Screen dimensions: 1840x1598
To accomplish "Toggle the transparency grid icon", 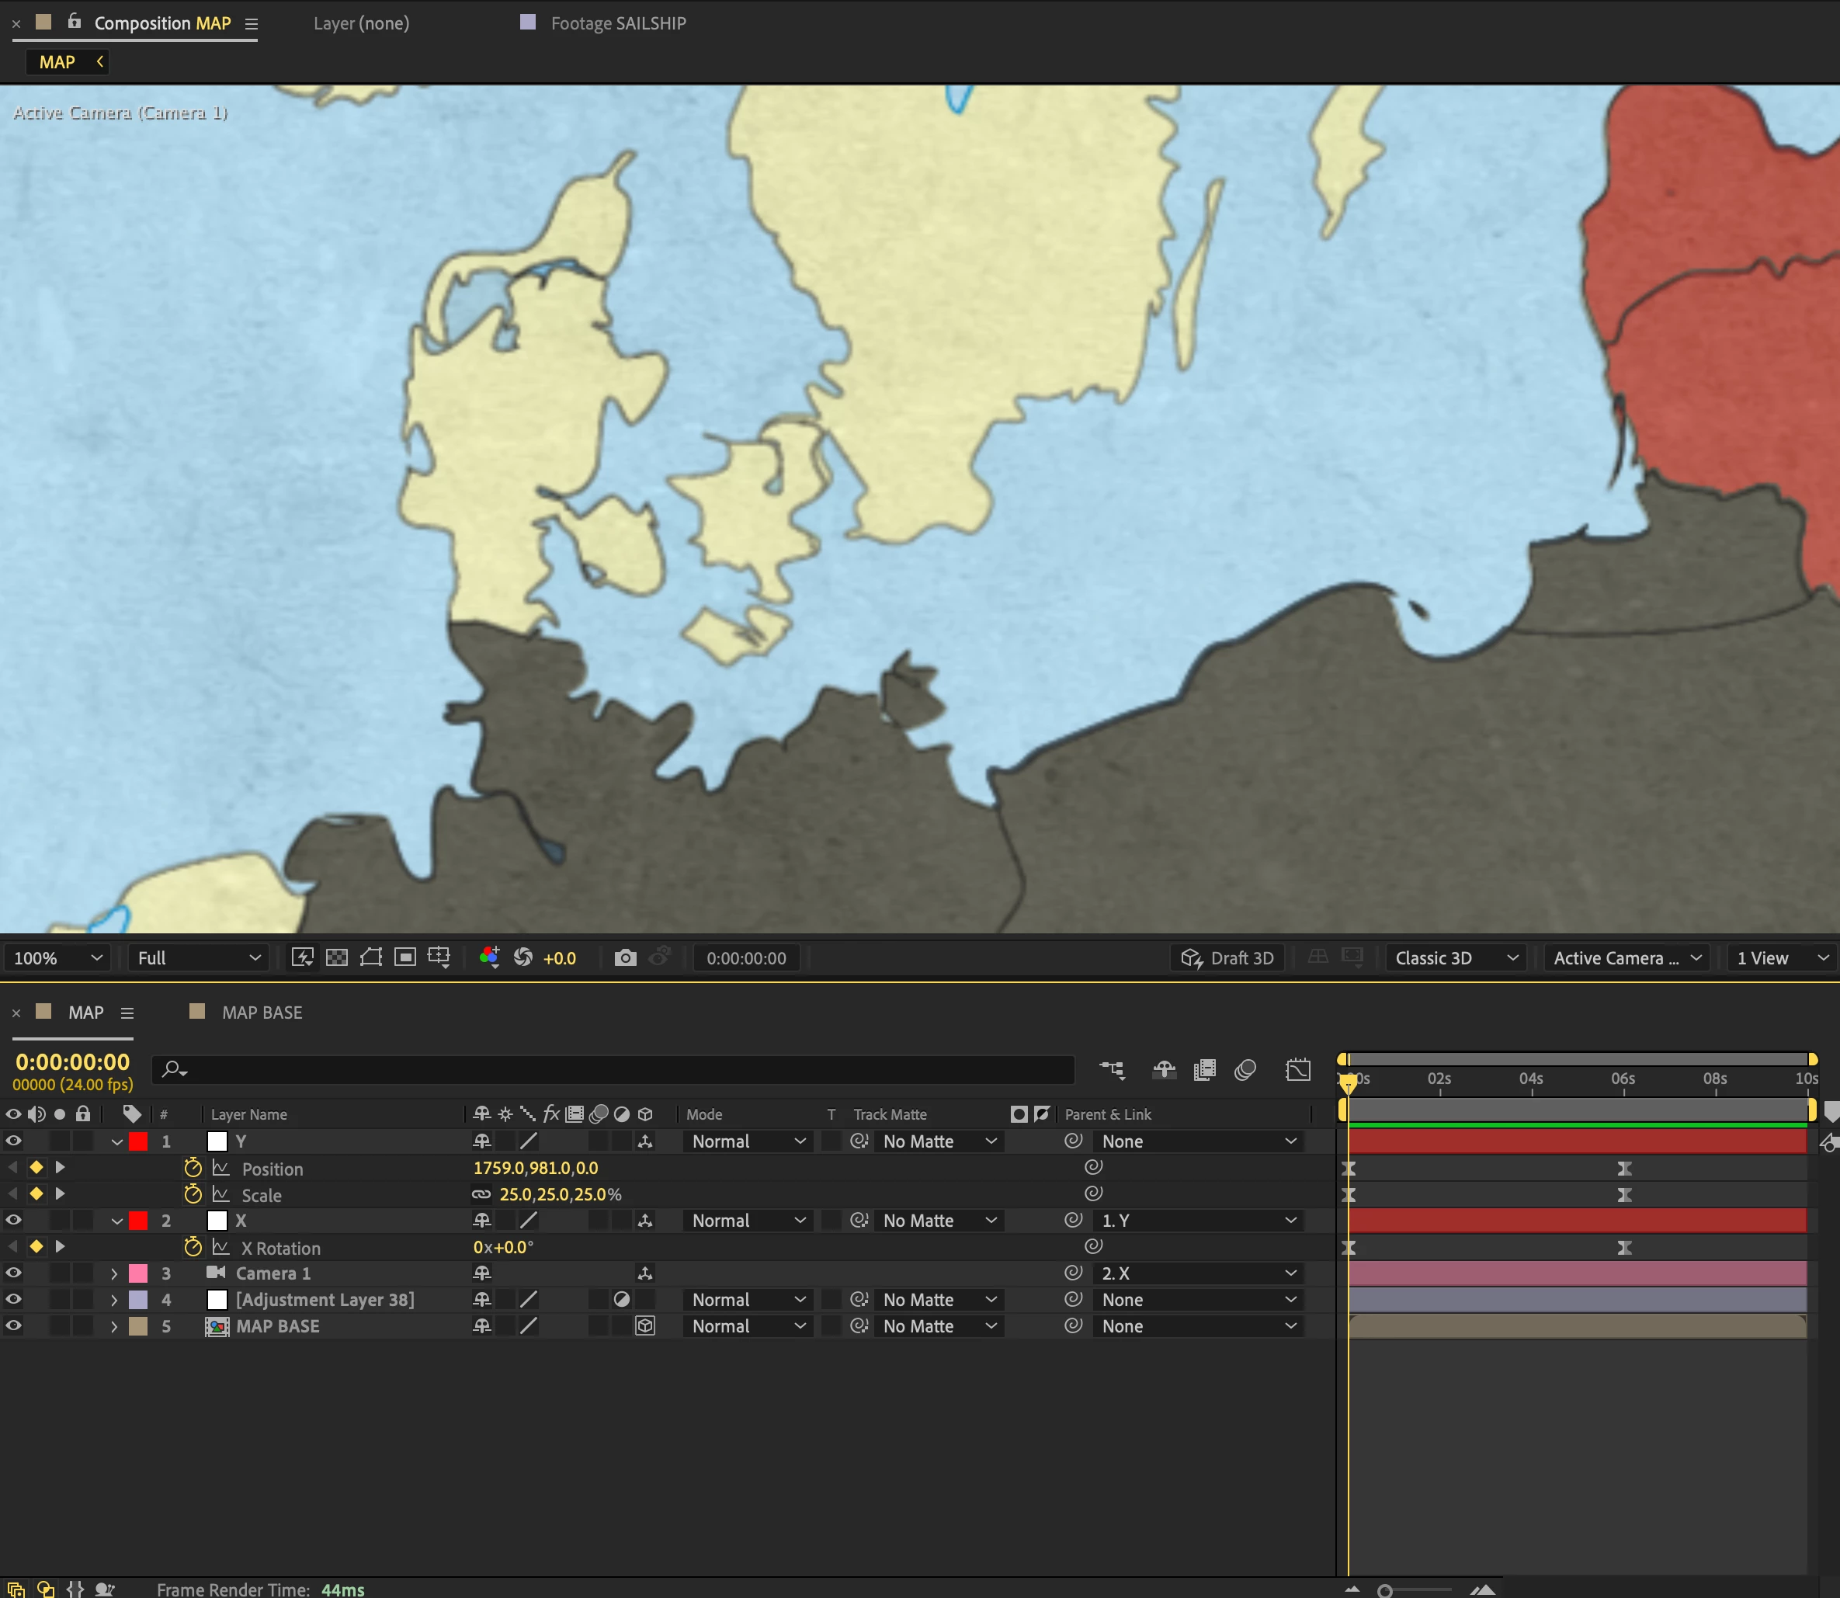I will pyautogui.click(x=337, y=957).
